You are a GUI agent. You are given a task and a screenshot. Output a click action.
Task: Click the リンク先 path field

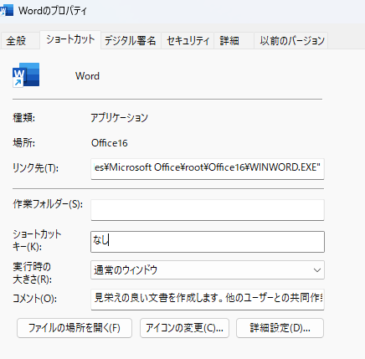208,169
